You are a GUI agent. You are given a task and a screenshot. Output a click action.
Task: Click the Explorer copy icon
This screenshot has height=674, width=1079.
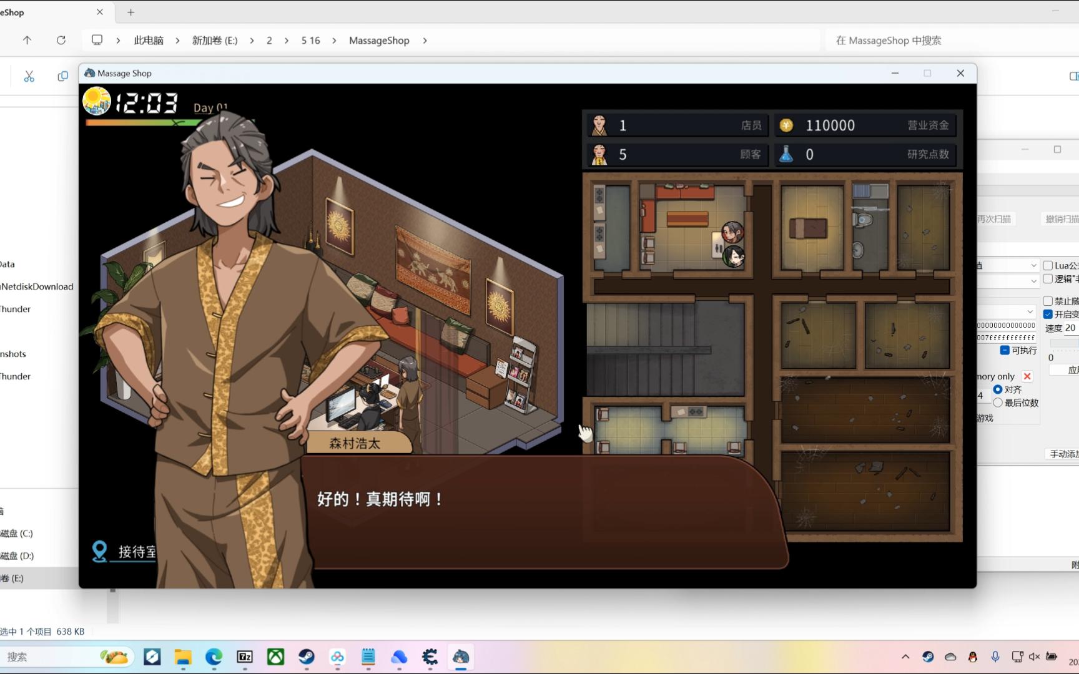coord(62,76)
